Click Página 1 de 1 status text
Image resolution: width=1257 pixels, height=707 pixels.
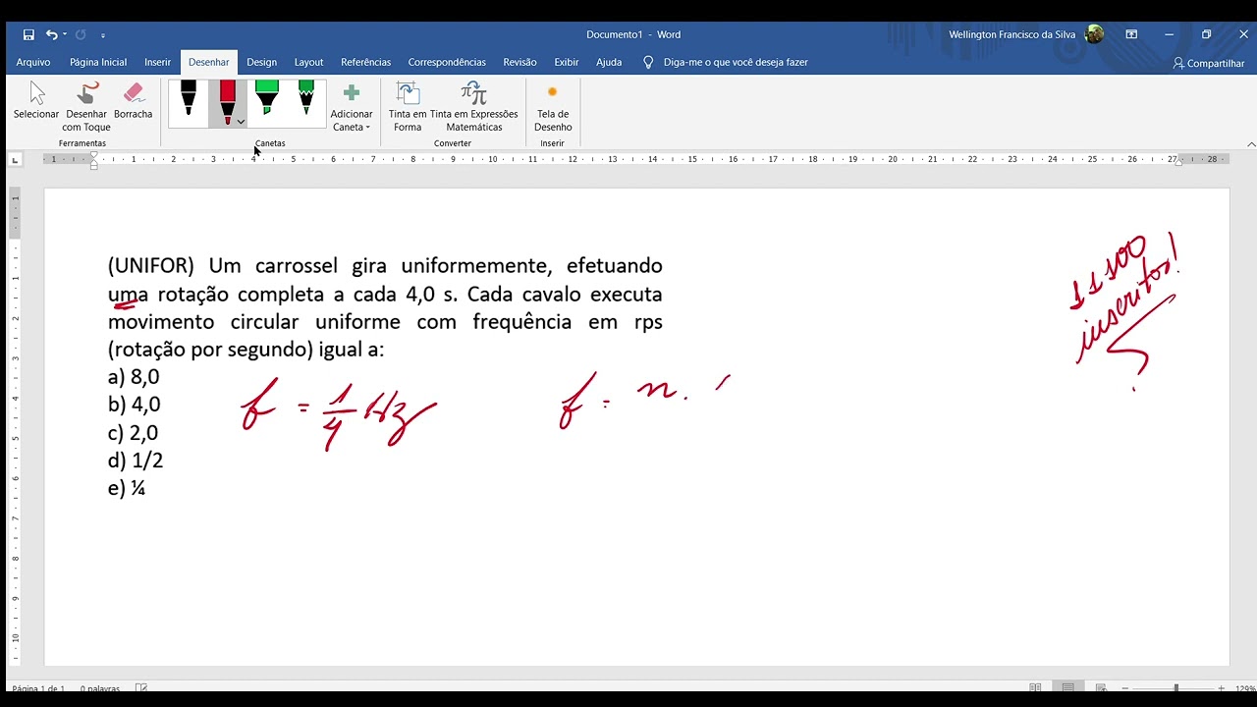(x=38, y=688)
